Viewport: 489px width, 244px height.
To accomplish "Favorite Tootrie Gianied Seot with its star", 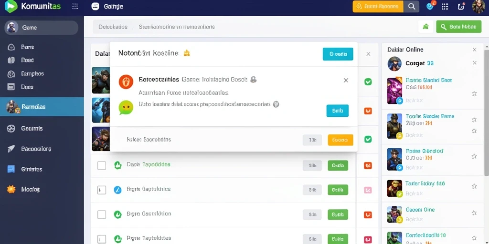I will point(474,93).
